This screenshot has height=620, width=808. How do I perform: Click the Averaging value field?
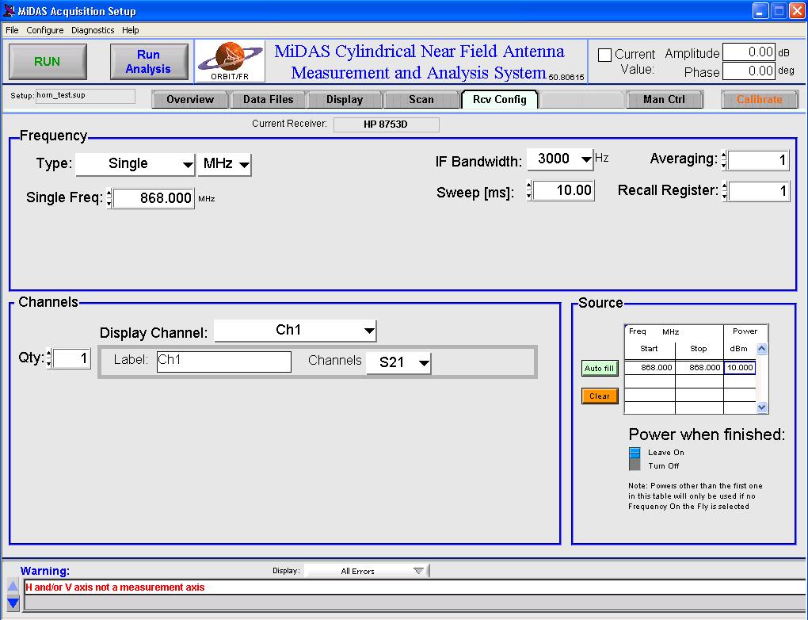point(759,160)
